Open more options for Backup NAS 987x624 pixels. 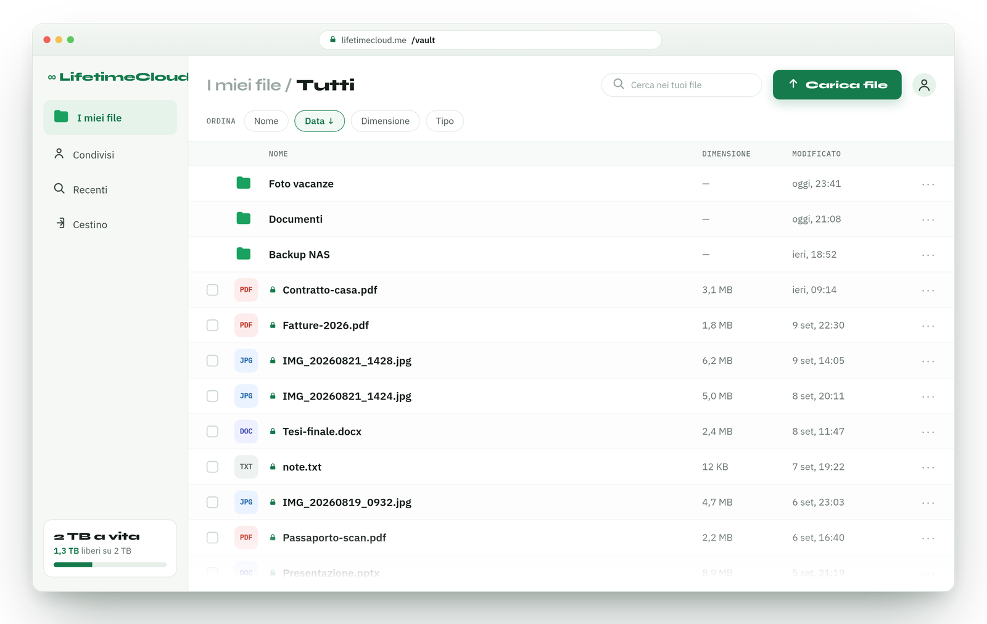(928, 255)
